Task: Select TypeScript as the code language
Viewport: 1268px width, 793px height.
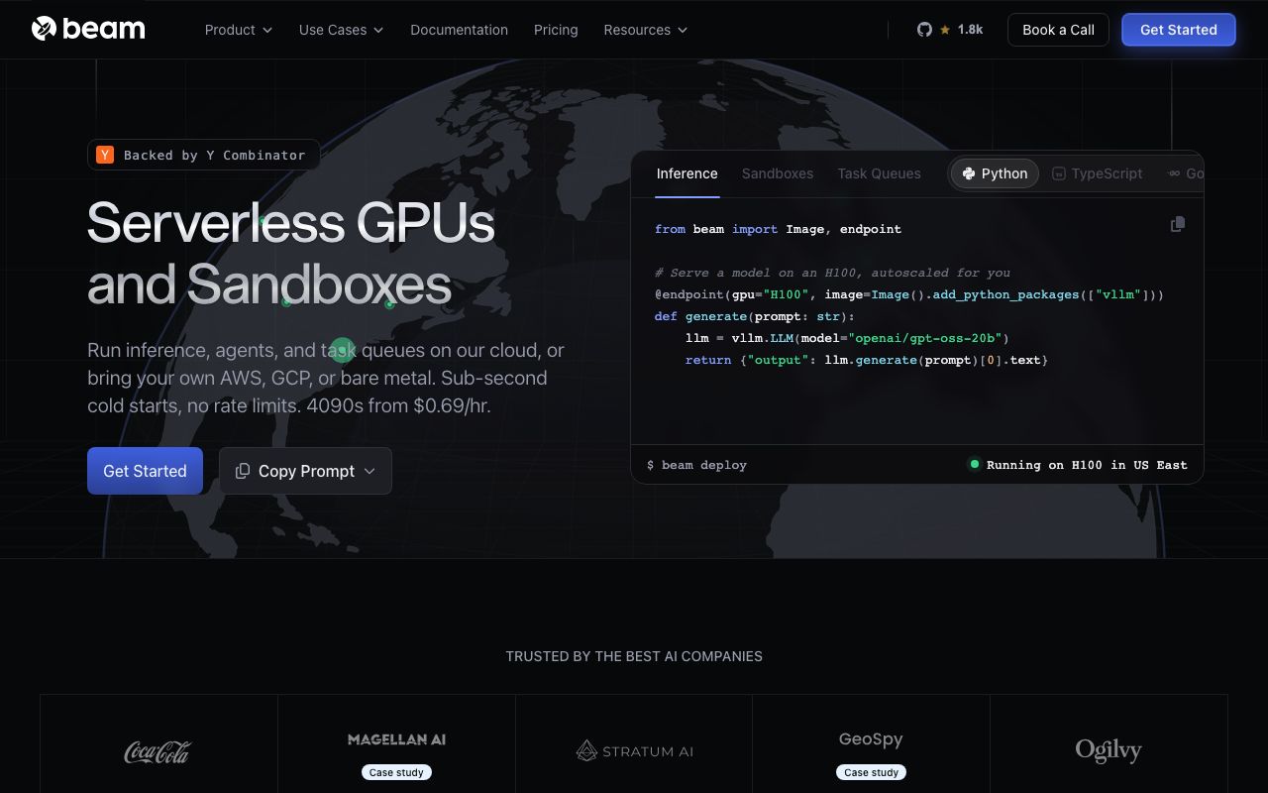Action: point(1097,173)
